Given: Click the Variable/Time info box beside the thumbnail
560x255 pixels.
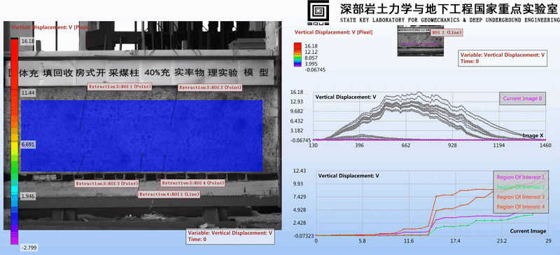Looking at the screenshot, I should coord(503,58).
